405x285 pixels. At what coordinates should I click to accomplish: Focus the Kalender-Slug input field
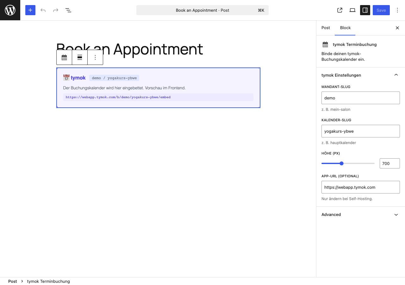361,131
